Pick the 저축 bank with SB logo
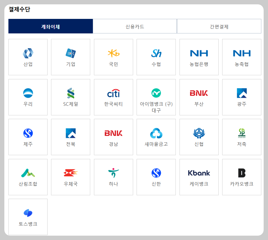This screenshot has height=240, width=268. pyautogui.click(x=242, y=137)
